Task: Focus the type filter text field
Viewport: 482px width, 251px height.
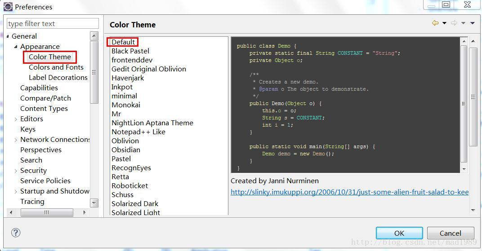Action: coord(53,23)
